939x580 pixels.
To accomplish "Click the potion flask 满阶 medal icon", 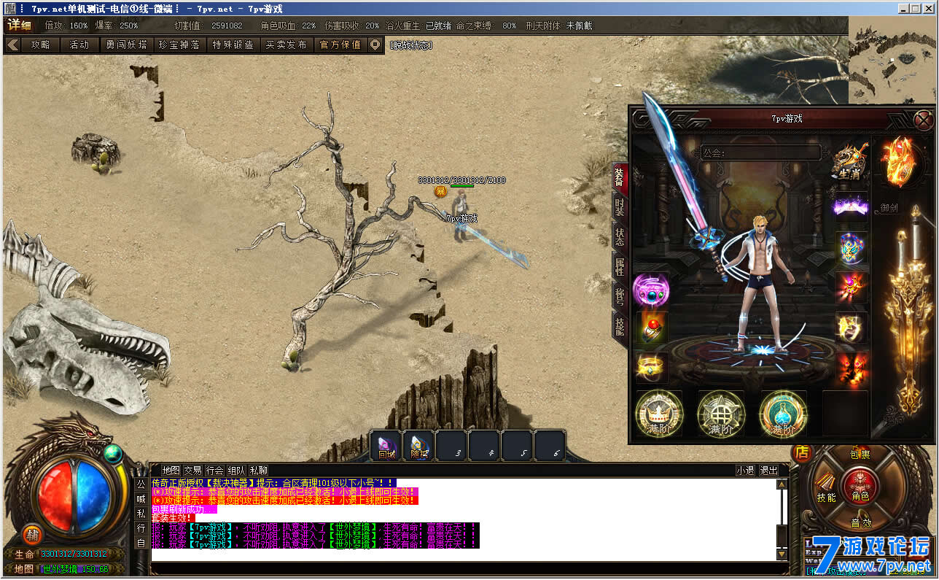I will (783, 414).
